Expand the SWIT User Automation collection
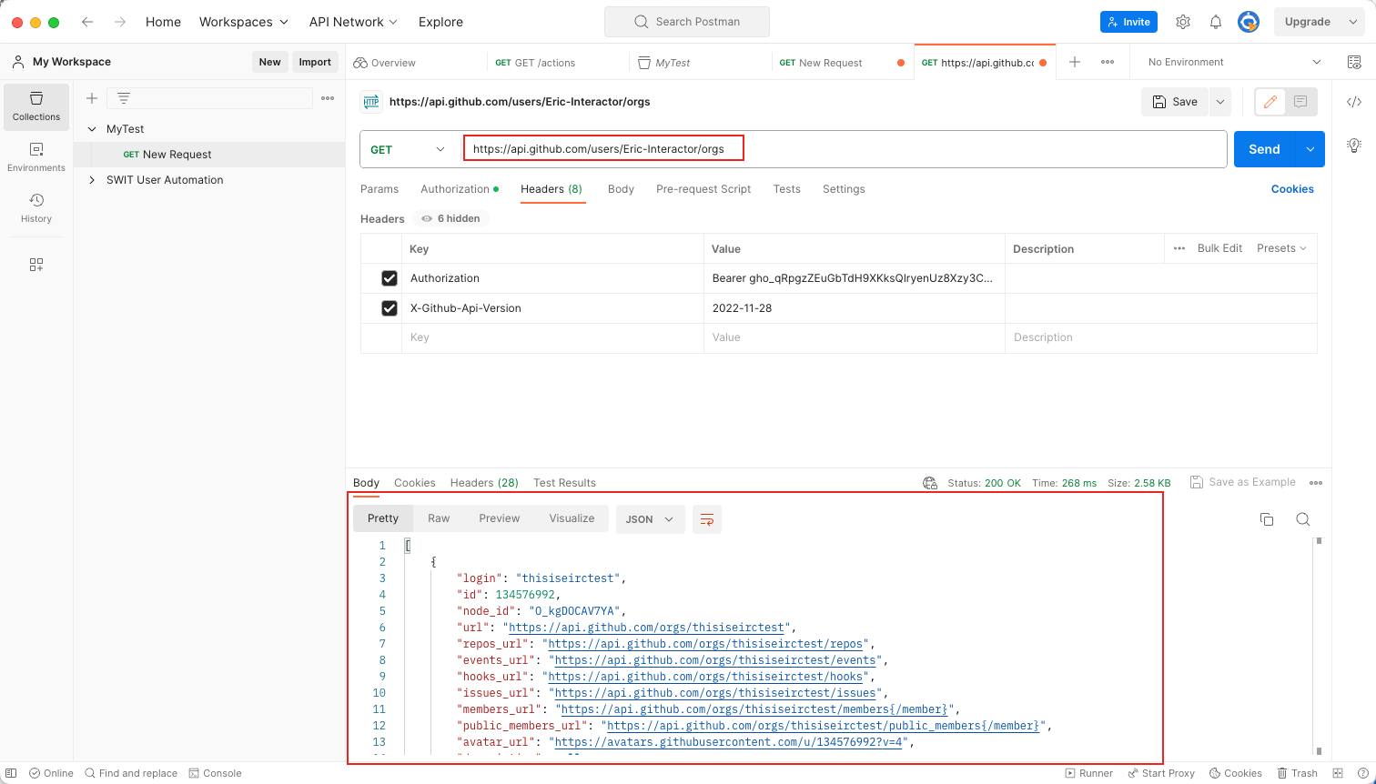The width and height of the screenshot is (1376, 784). click(x=92, y=180)
